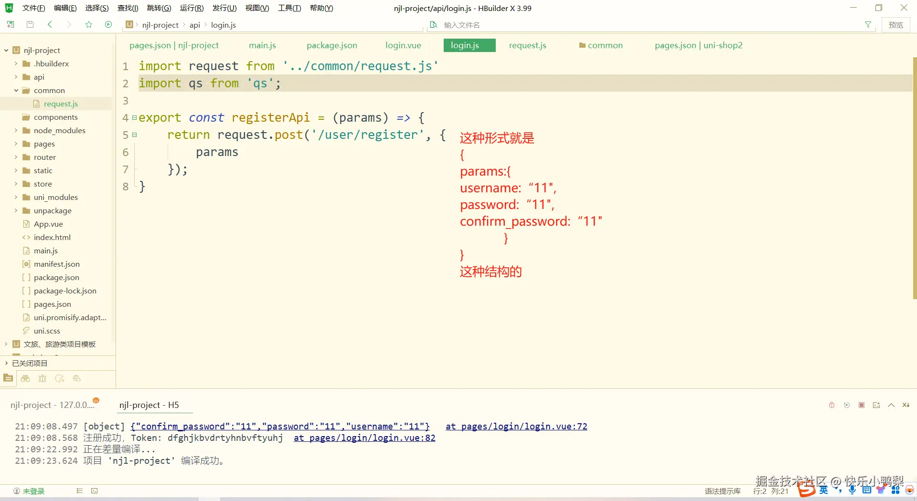Open App.vue in the project tree
Image resolution: width=917 pixels, height=501 pixels.
(x=48, y=224)
